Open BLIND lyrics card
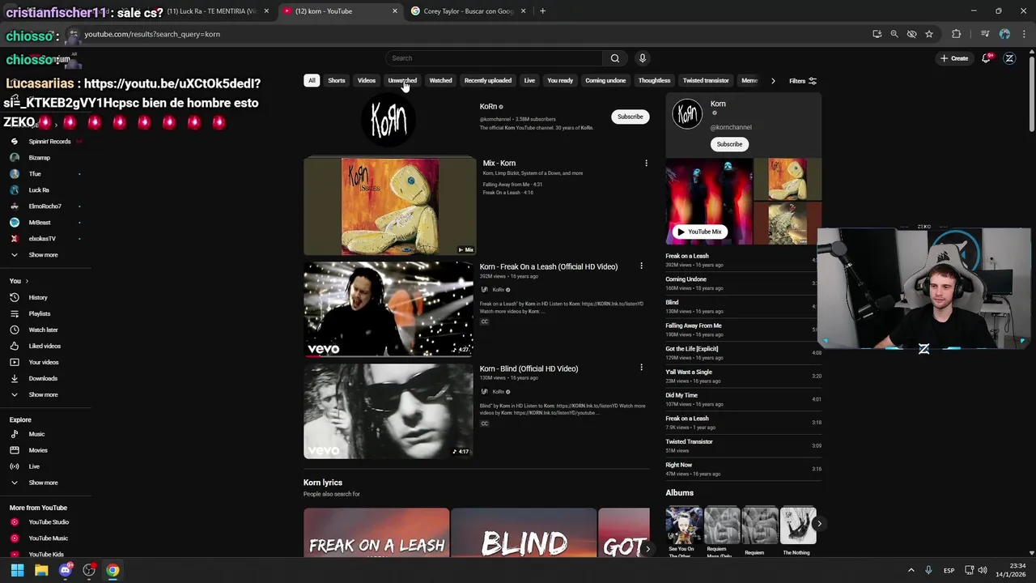Image resolution: width=1036 pixels, height=583 pixels. 524,533
